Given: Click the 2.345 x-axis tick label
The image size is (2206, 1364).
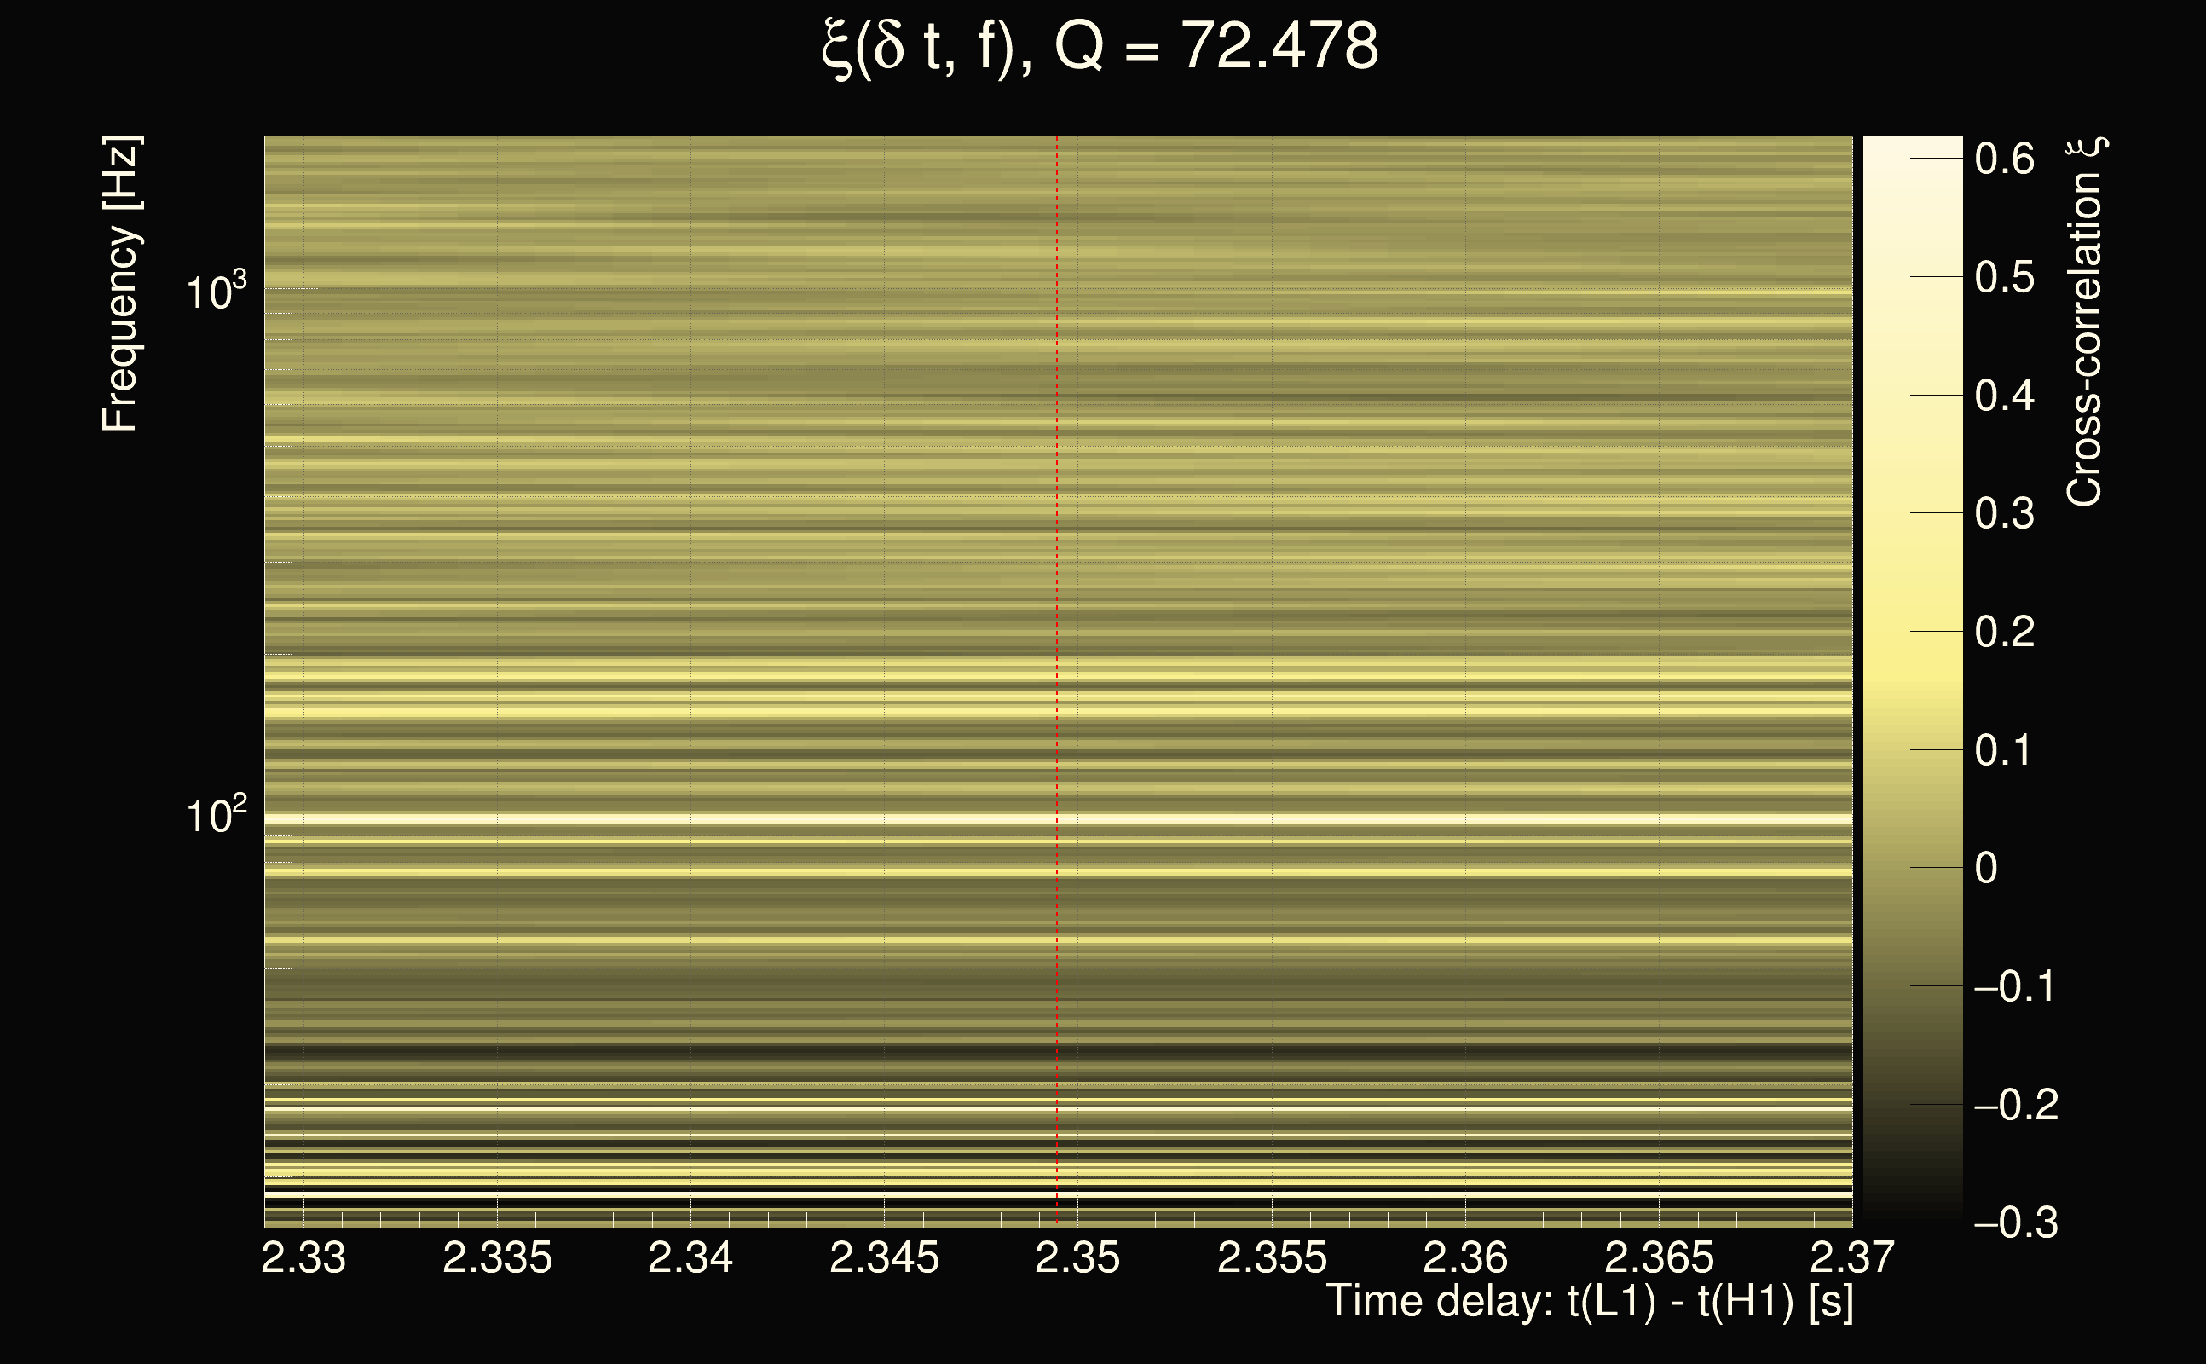Looking at the screenshot, I should pos(884,1257).
